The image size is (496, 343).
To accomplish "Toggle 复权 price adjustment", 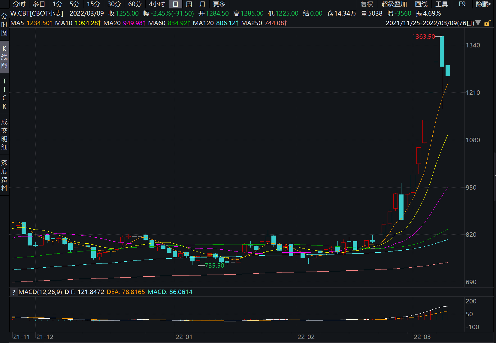I will tap(367, 4).
